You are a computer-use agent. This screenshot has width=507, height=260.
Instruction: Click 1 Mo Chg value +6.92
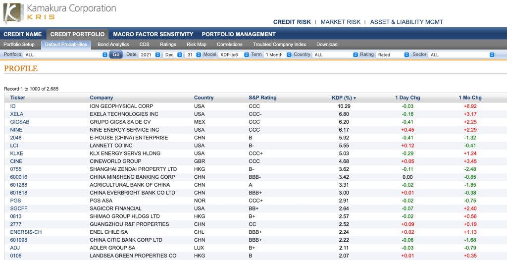(470, 106)
